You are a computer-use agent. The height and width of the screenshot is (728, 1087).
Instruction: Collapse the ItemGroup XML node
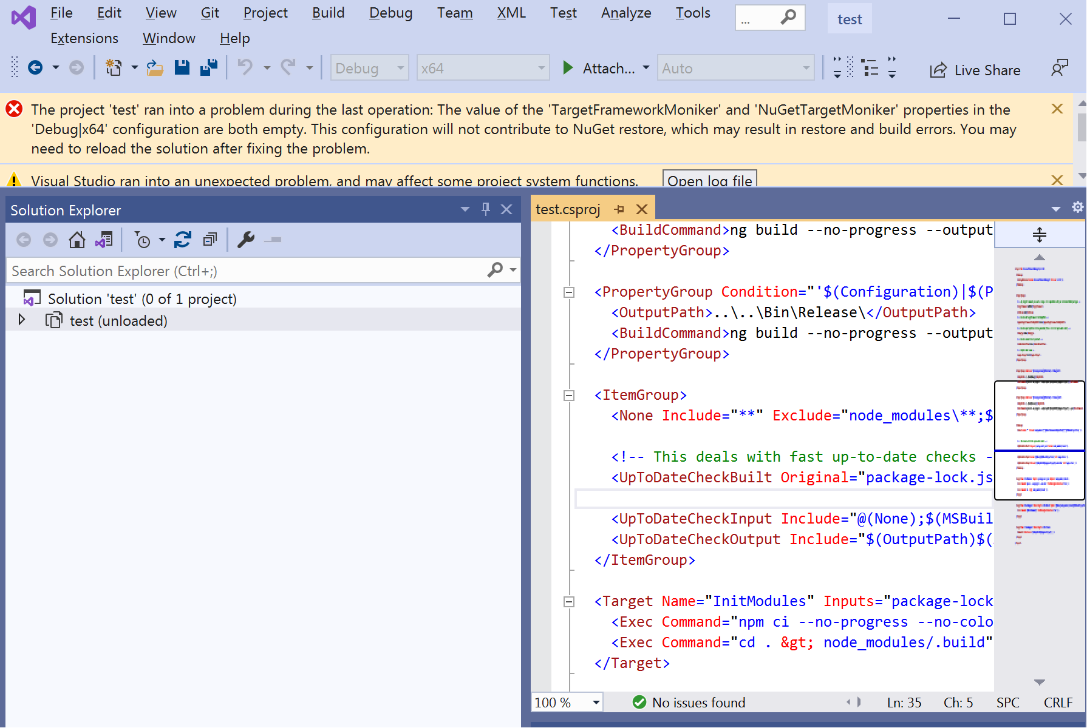[569, 395]
